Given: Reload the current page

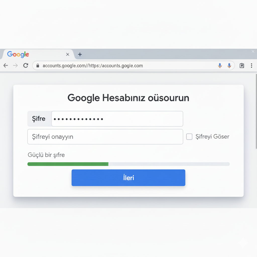Looking at the screenshot, I should (26, 66).
